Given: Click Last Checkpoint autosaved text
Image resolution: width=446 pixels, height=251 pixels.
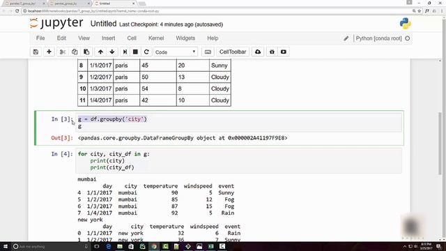Looking at the screenshot, I should [171, 24].
